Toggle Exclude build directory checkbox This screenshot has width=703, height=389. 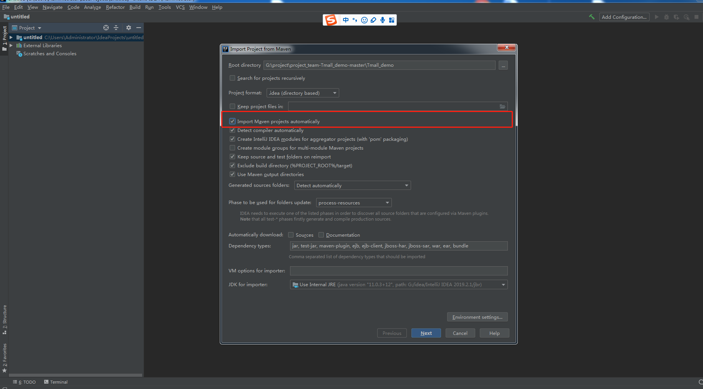pos(232,165)
